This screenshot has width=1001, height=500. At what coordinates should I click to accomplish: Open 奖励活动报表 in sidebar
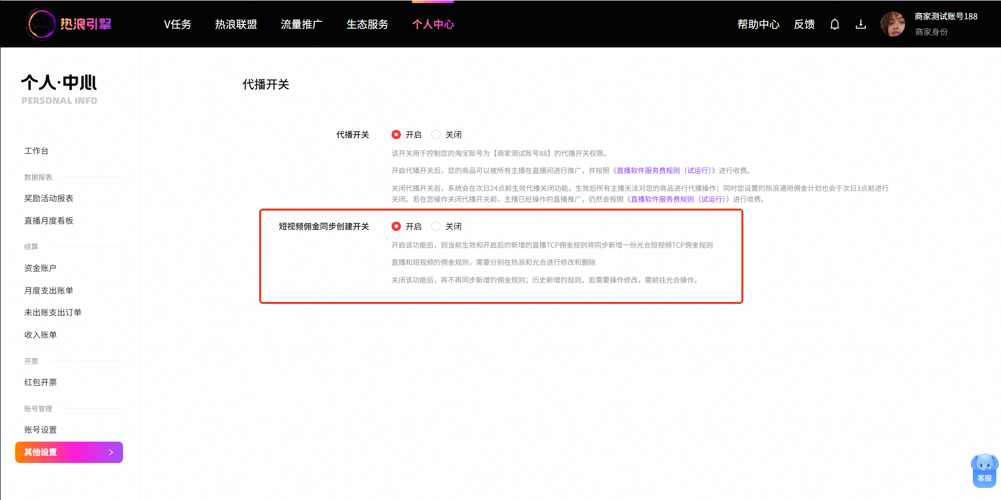(48, 198)
